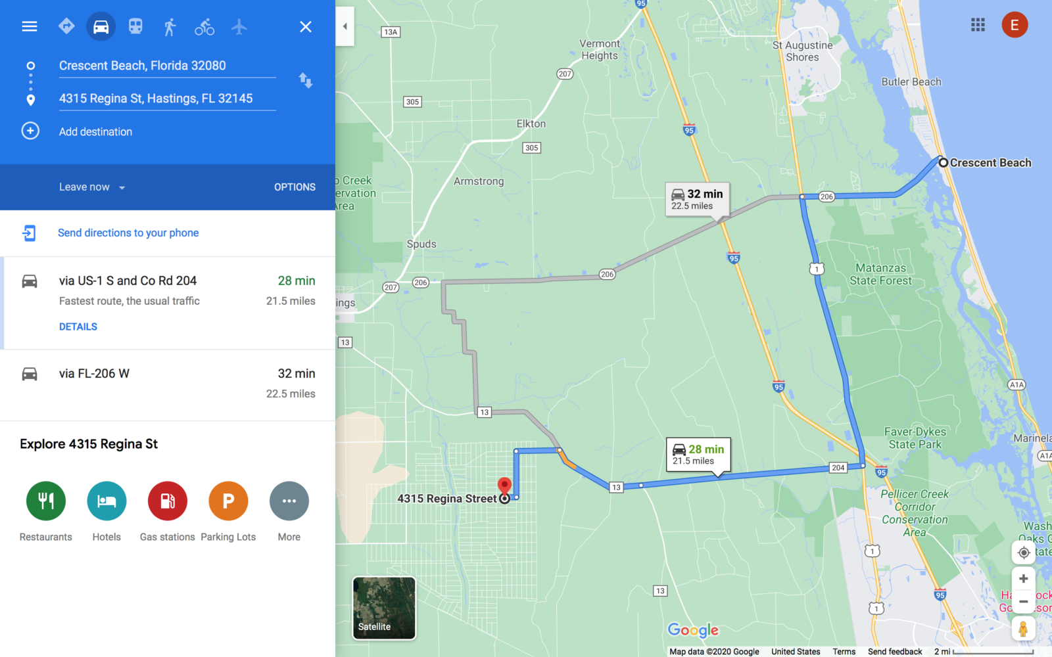
Task: Select the transit travel mode icon
Action: tap(135, 26)
